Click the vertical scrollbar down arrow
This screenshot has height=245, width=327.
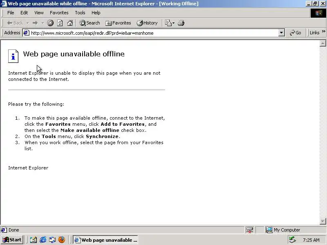(x=323, y=221)
